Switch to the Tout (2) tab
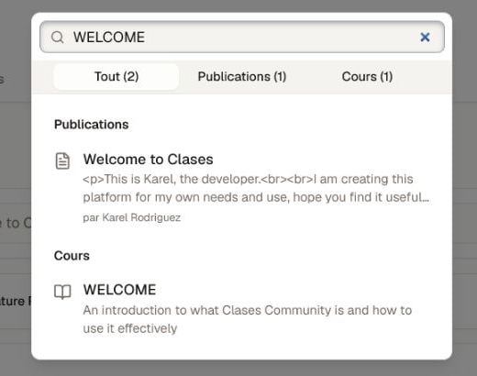477x376 pixels. pyautogui.click(x=116, y=76)
